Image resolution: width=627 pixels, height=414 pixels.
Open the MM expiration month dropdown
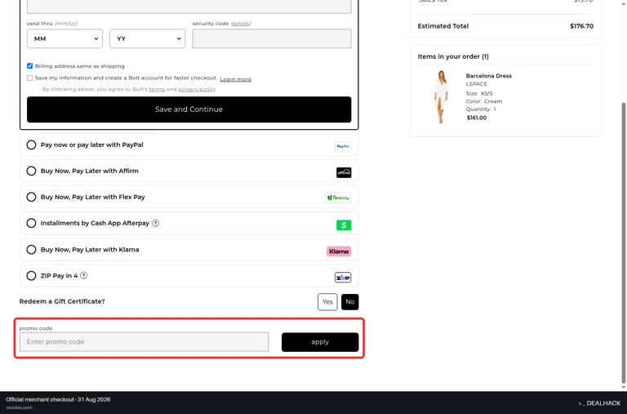(x=64, y=39)
